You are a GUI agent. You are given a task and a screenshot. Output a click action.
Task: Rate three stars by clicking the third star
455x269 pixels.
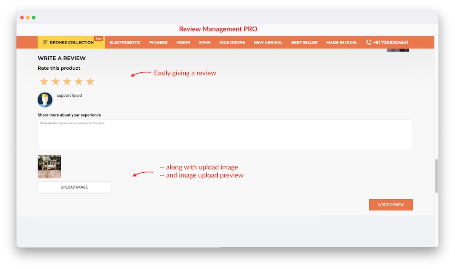67,81
